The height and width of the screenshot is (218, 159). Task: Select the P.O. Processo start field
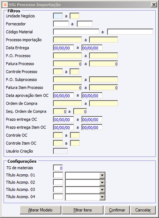point(68,56)
